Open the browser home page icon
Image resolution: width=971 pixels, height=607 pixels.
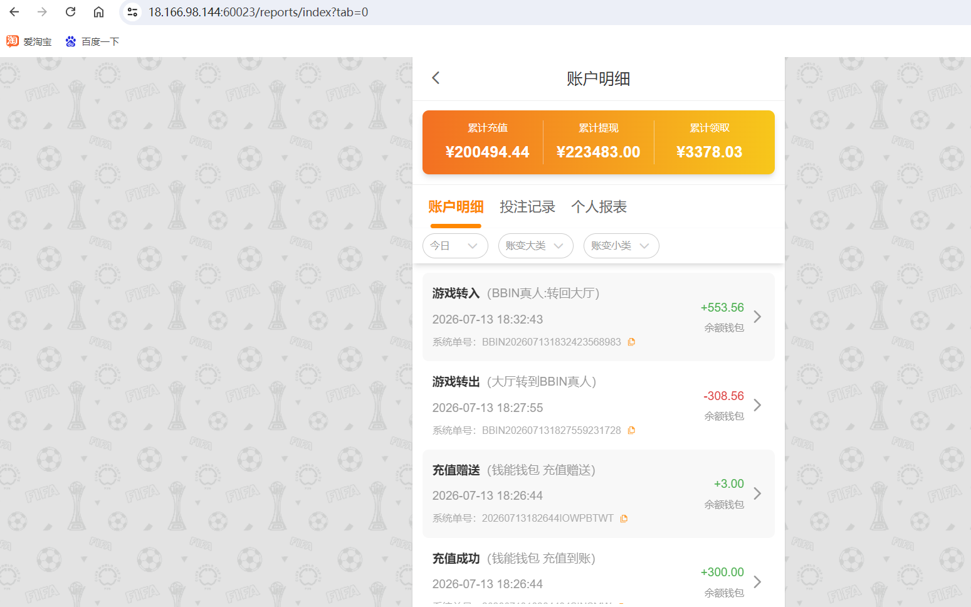pyautogui.click(x=99, y=12)
